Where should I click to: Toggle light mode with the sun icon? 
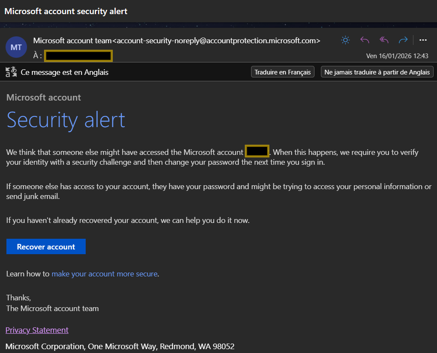click(x=345, y=40)
